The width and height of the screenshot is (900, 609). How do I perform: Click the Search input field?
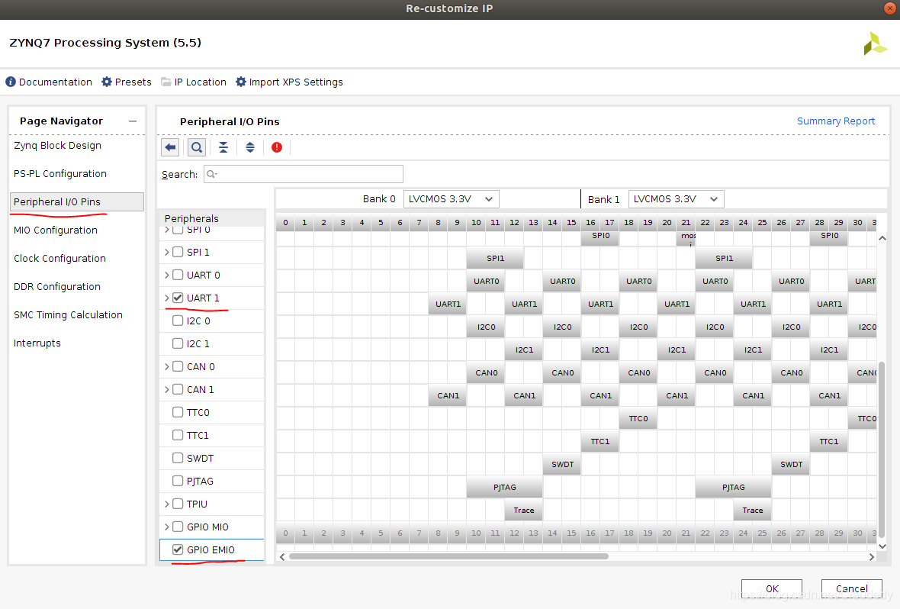pyautogui.click(x=303, y=174)
